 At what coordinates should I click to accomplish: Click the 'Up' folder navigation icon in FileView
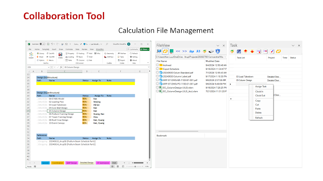click(x=192, y=51)
